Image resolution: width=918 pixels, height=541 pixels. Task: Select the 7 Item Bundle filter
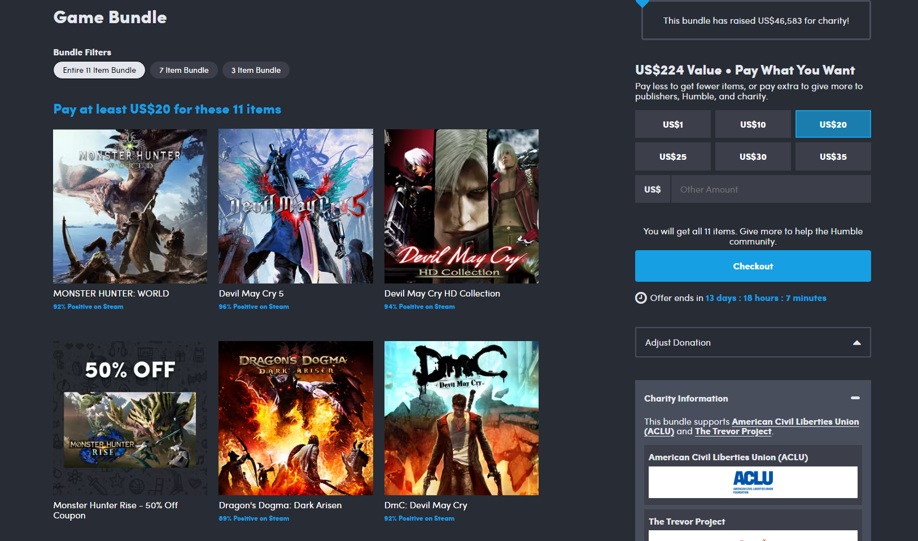pos(183,70)
